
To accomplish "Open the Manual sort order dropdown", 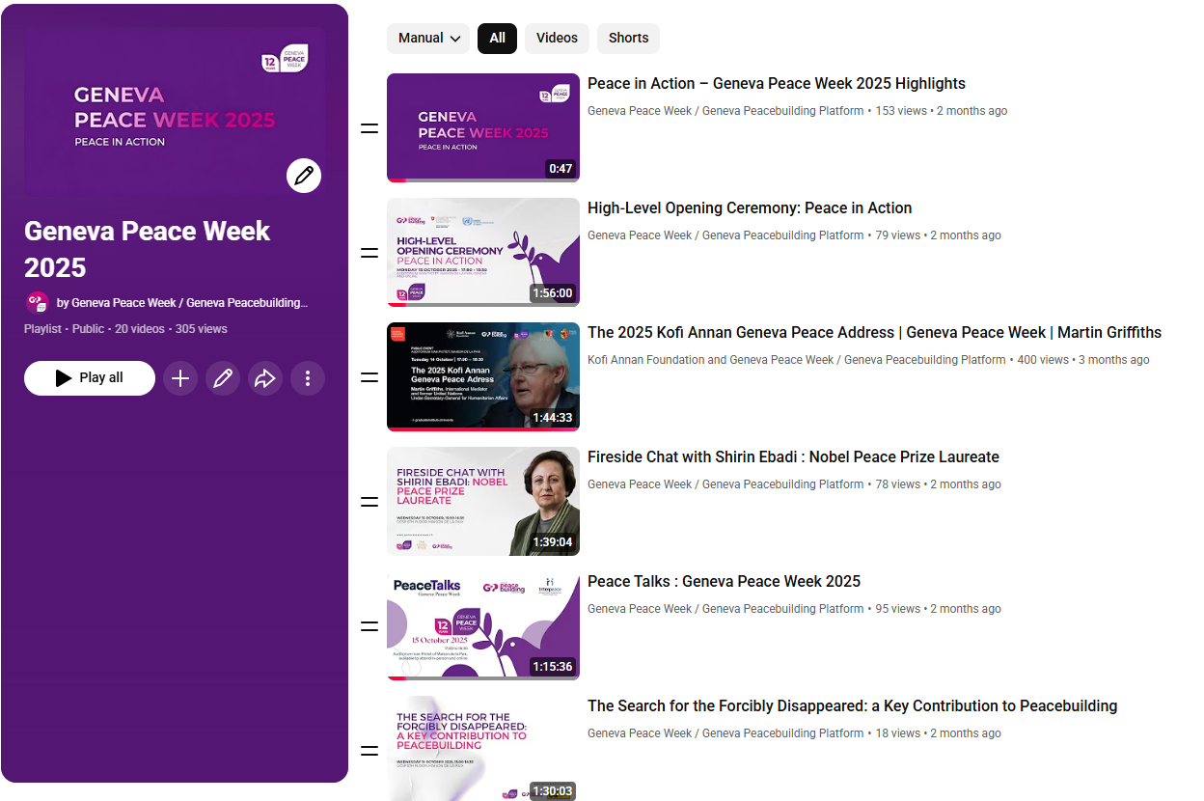I will [428, 39].
